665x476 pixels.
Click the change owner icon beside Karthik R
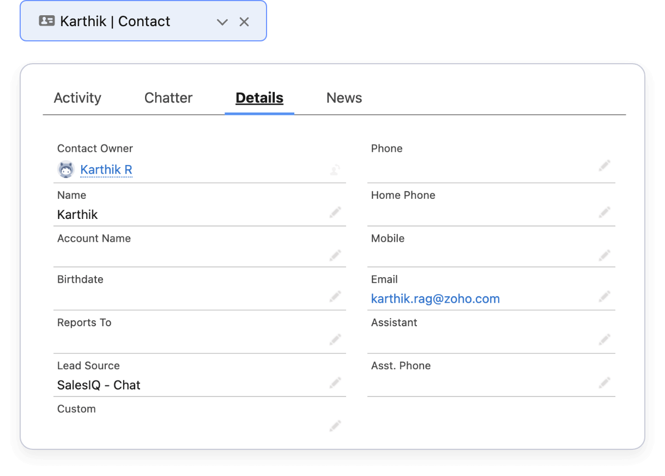335,170
